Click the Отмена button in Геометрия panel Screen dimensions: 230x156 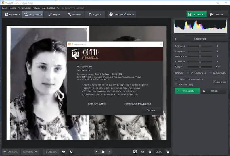213,91
